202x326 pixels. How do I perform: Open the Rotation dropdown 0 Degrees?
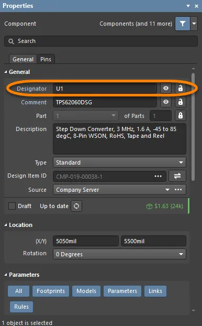119,254
